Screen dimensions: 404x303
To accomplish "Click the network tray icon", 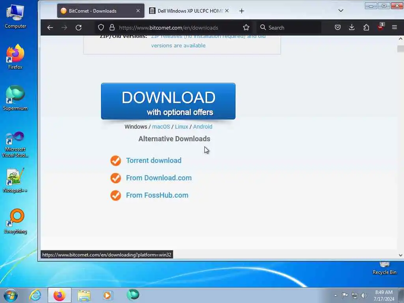I will click(x=355, y=296).
